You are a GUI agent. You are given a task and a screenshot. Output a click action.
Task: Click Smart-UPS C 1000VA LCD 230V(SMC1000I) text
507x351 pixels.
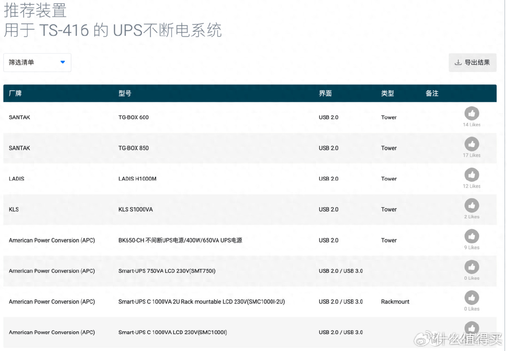pos(173,332)
